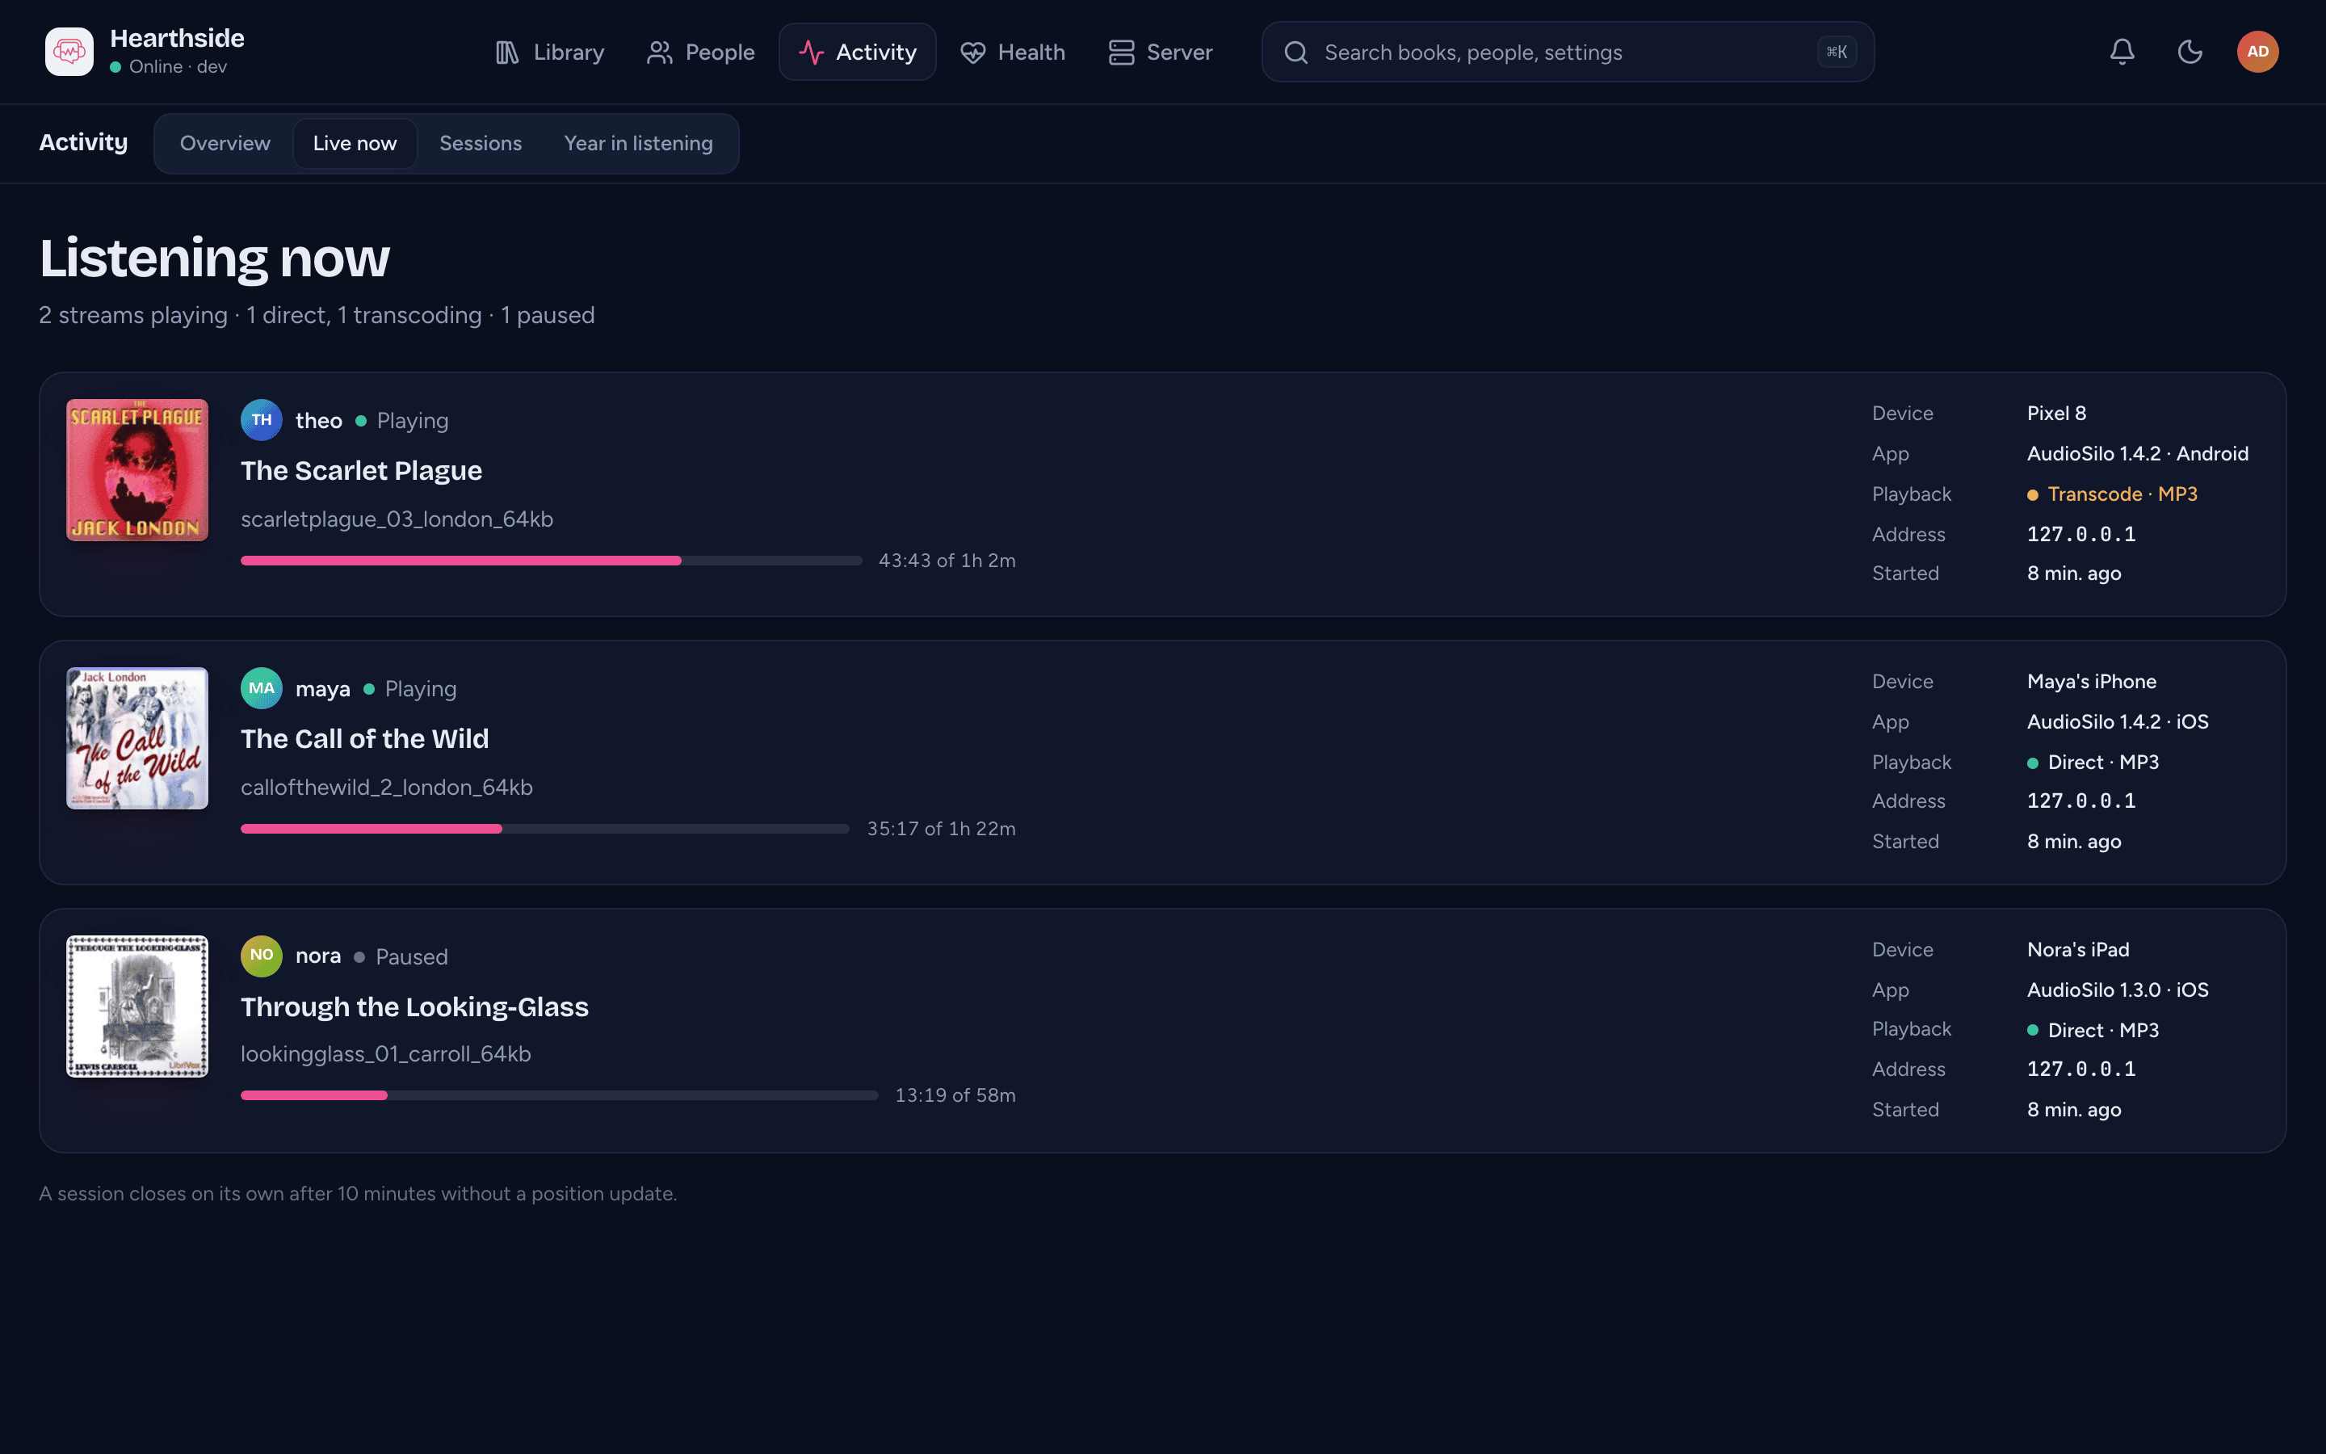Click the ⌘K shortcut badge
This screenshot has height=1454, width=2326.
pos(1837,52)
